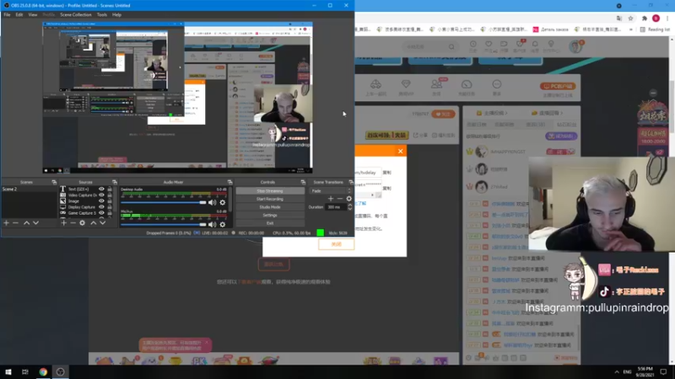Open the Scene Collection menu
Viewport: 675px width, 379px height.
[76, 14]
